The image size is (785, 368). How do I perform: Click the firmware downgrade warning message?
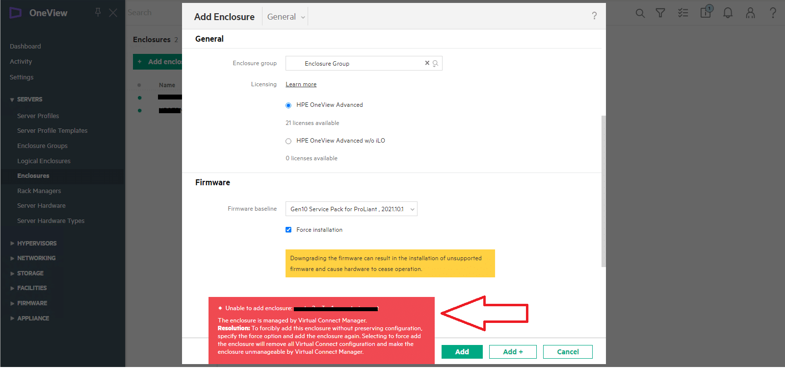click(x=390, y=264)
